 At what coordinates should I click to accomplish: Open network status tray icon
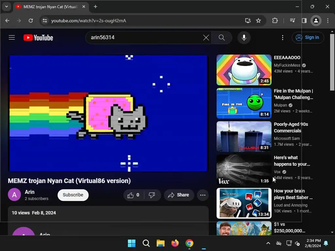[x=289, y=243]
